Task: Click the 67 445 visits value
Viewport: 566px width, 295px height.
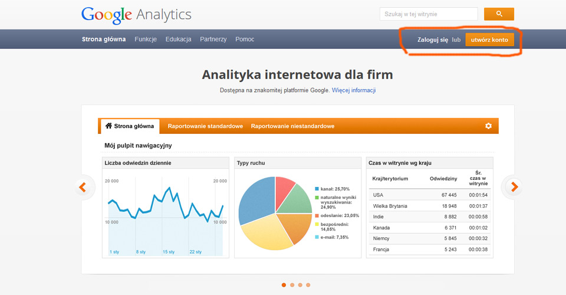Action: 449,195
